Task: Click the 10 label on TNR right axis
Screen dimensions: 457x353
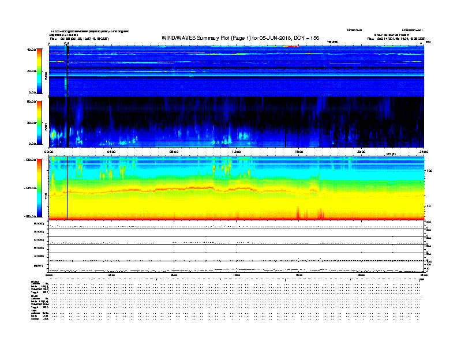Action: 429,206
